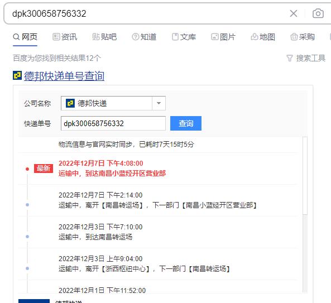Click the timeline dot for 上午9:04:00 entry
The height and width of the screenshot is (303, 331).
coord(27,268)
